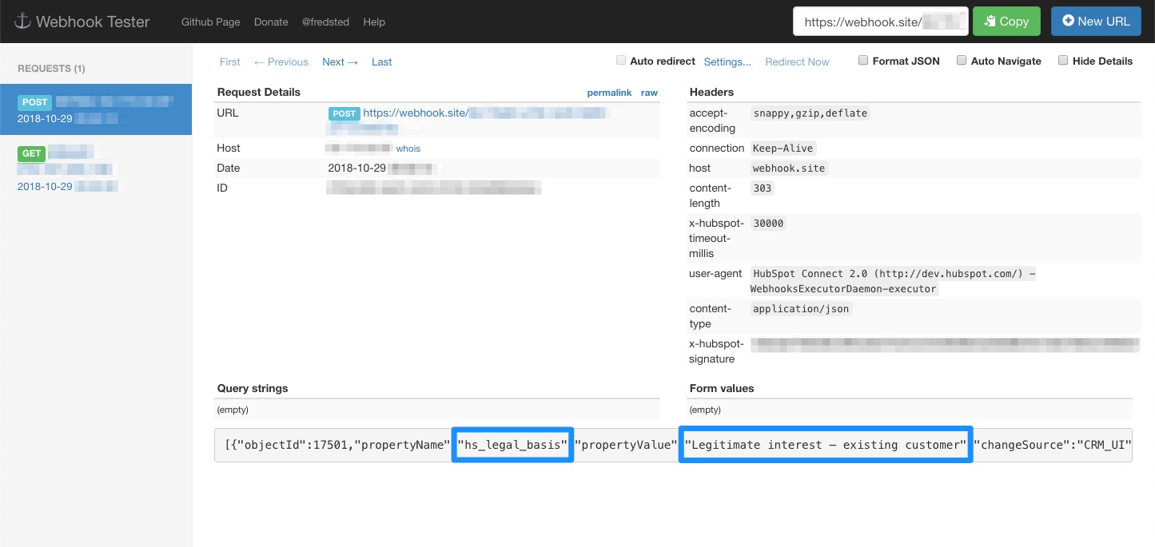
Task: View the raw request
Action: (x=649, y=92)
